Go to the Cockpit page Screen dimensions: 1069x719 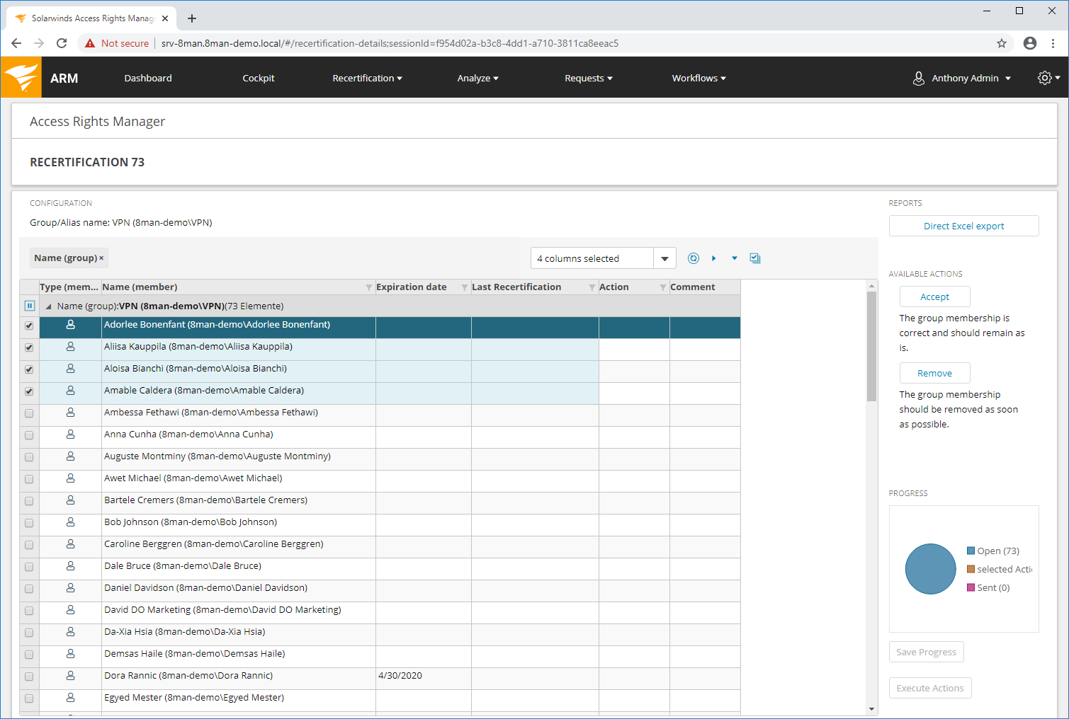click(259, 78)
